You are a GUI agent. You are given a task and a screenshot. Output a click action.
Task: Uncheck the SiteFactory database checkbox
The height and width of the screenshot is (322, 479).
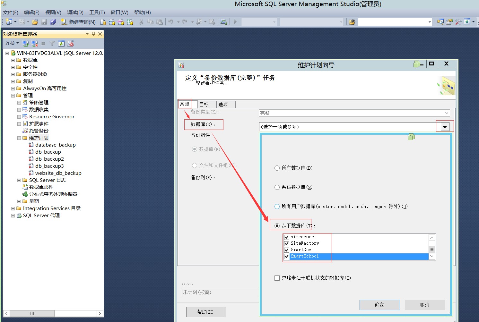click(x=286, y=243)
